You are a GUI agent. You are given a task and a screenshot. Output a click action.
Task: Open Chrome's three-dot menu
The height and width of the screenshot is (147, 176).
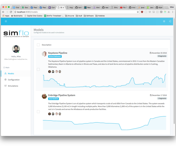(172, 12)
